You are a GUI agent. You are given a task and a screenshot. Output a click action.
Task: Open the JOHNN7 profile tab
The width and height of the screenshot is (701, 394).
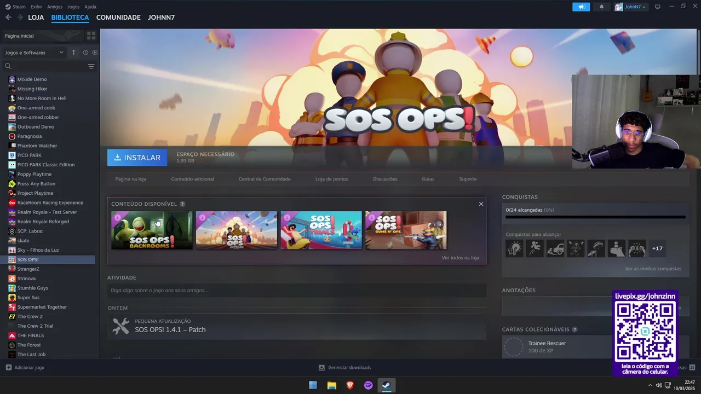coord(161,18)
